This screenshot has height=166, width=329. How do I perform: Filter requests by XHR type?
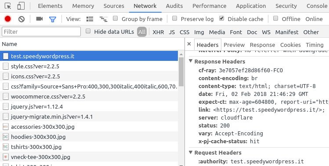click(158, 32)
